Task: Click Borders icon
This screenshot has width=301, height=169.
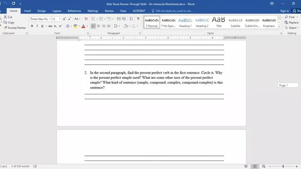Action: click(x=133, y=26)
